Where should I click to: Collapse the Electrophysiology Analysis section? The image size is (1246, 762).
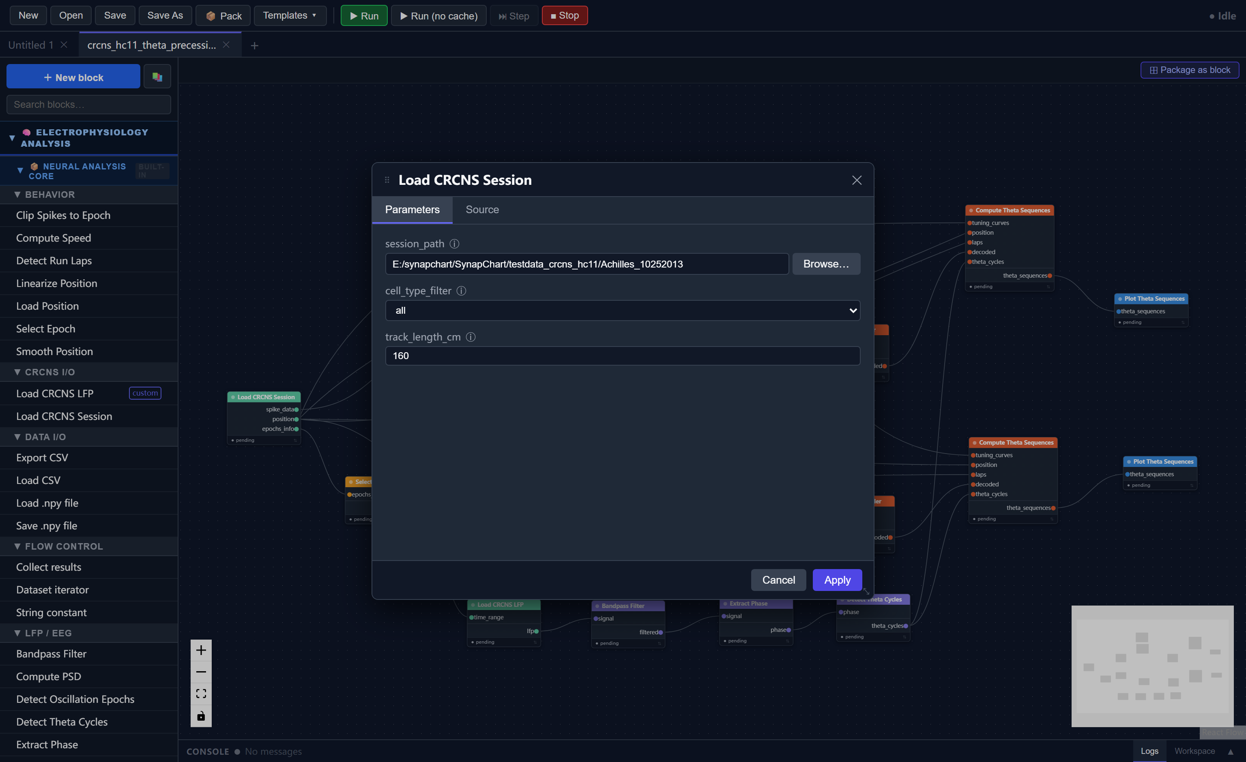[x=12, y=138]
